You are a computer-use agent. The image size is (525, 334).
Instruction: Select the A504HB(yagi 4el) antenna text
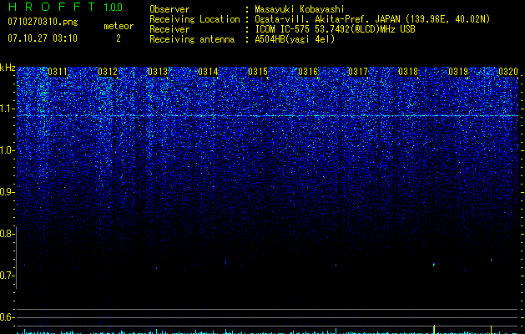(295, 39)
